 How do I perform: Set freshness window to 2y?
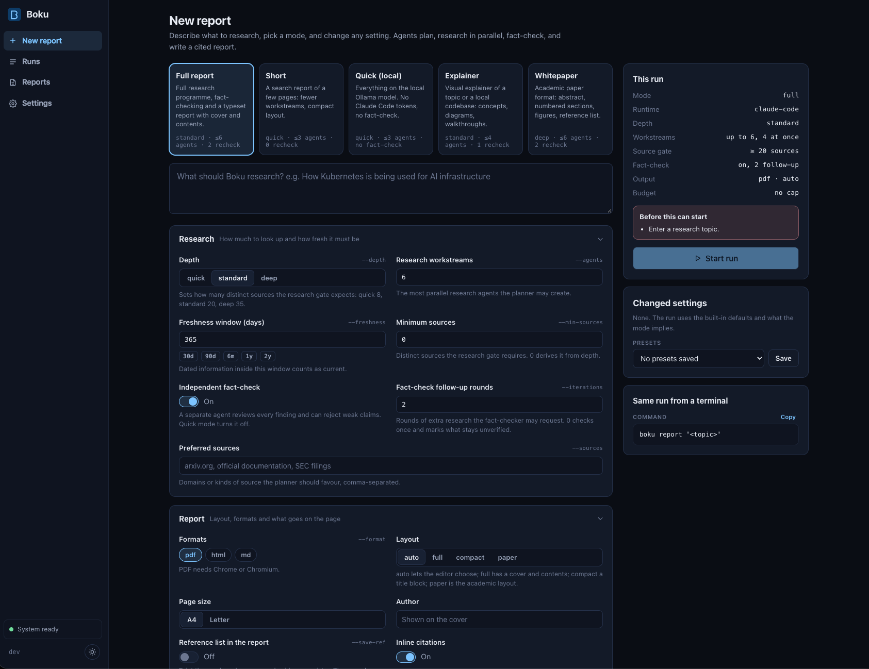(268, 356)
